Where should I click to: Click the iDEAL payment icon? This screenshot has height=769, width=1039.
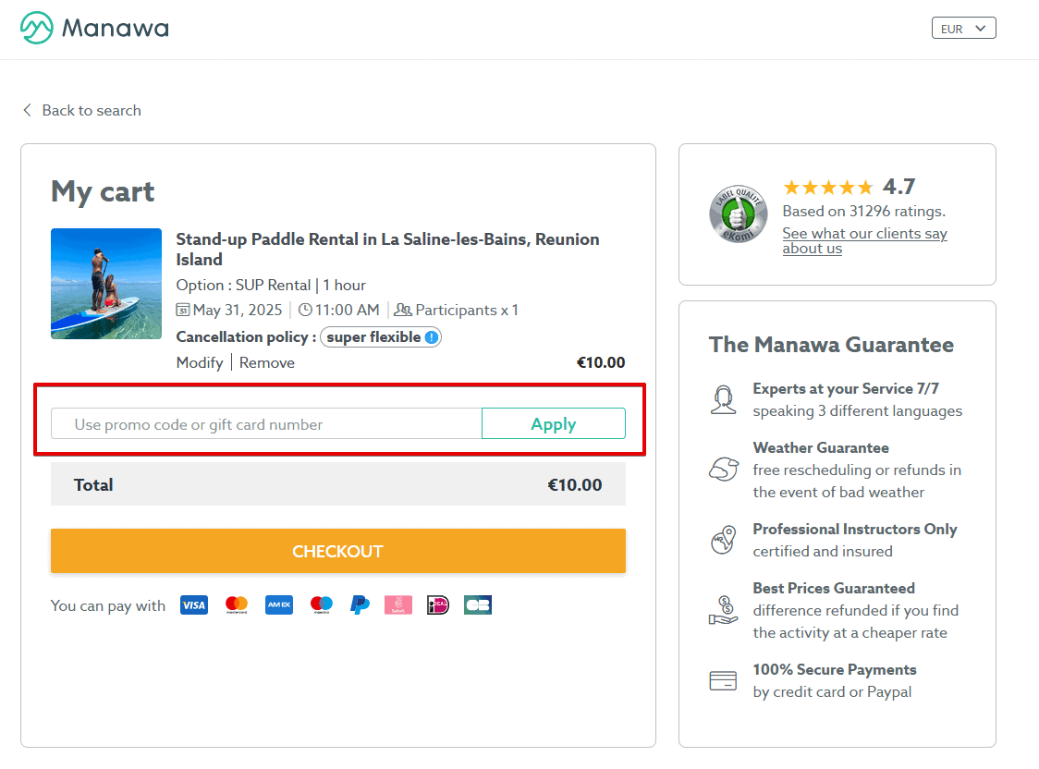(438, 605)
